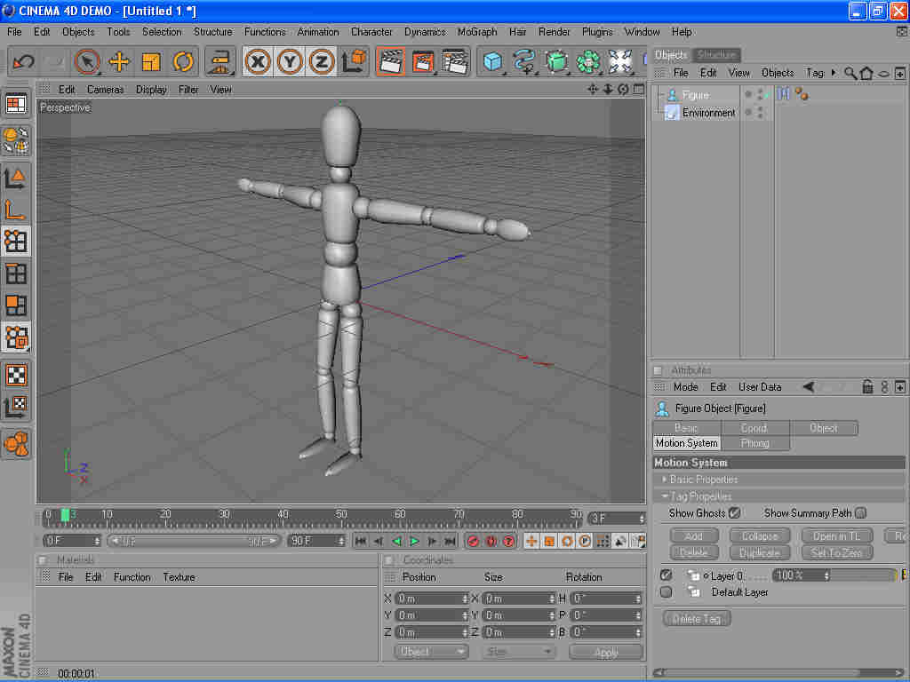
Task: Adjust the Layer 0 100% strength slider
Action: pyautogui.click(x=835, y=575)
